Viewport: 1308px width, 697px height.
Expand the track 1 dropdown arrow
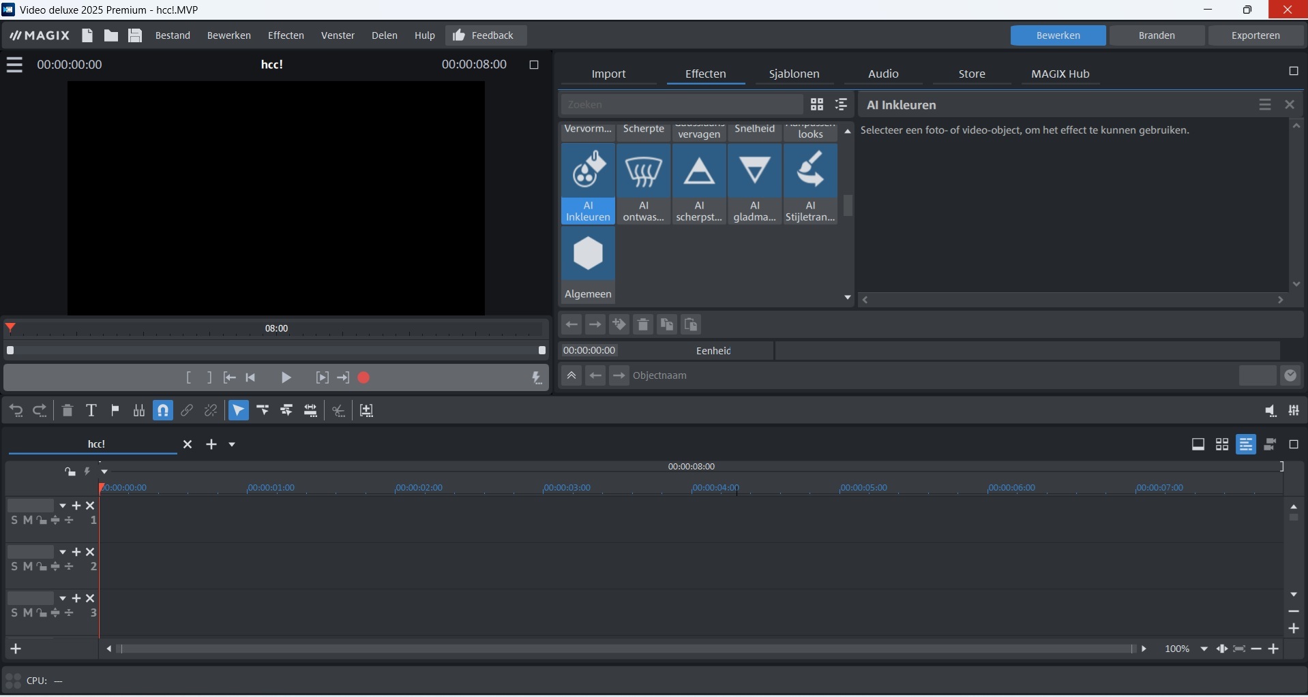pyautogui.click(x=62, y=506)
